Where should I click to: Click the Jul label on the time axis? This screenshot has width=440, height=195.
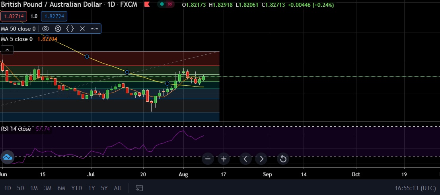click(x=91, y=174)
